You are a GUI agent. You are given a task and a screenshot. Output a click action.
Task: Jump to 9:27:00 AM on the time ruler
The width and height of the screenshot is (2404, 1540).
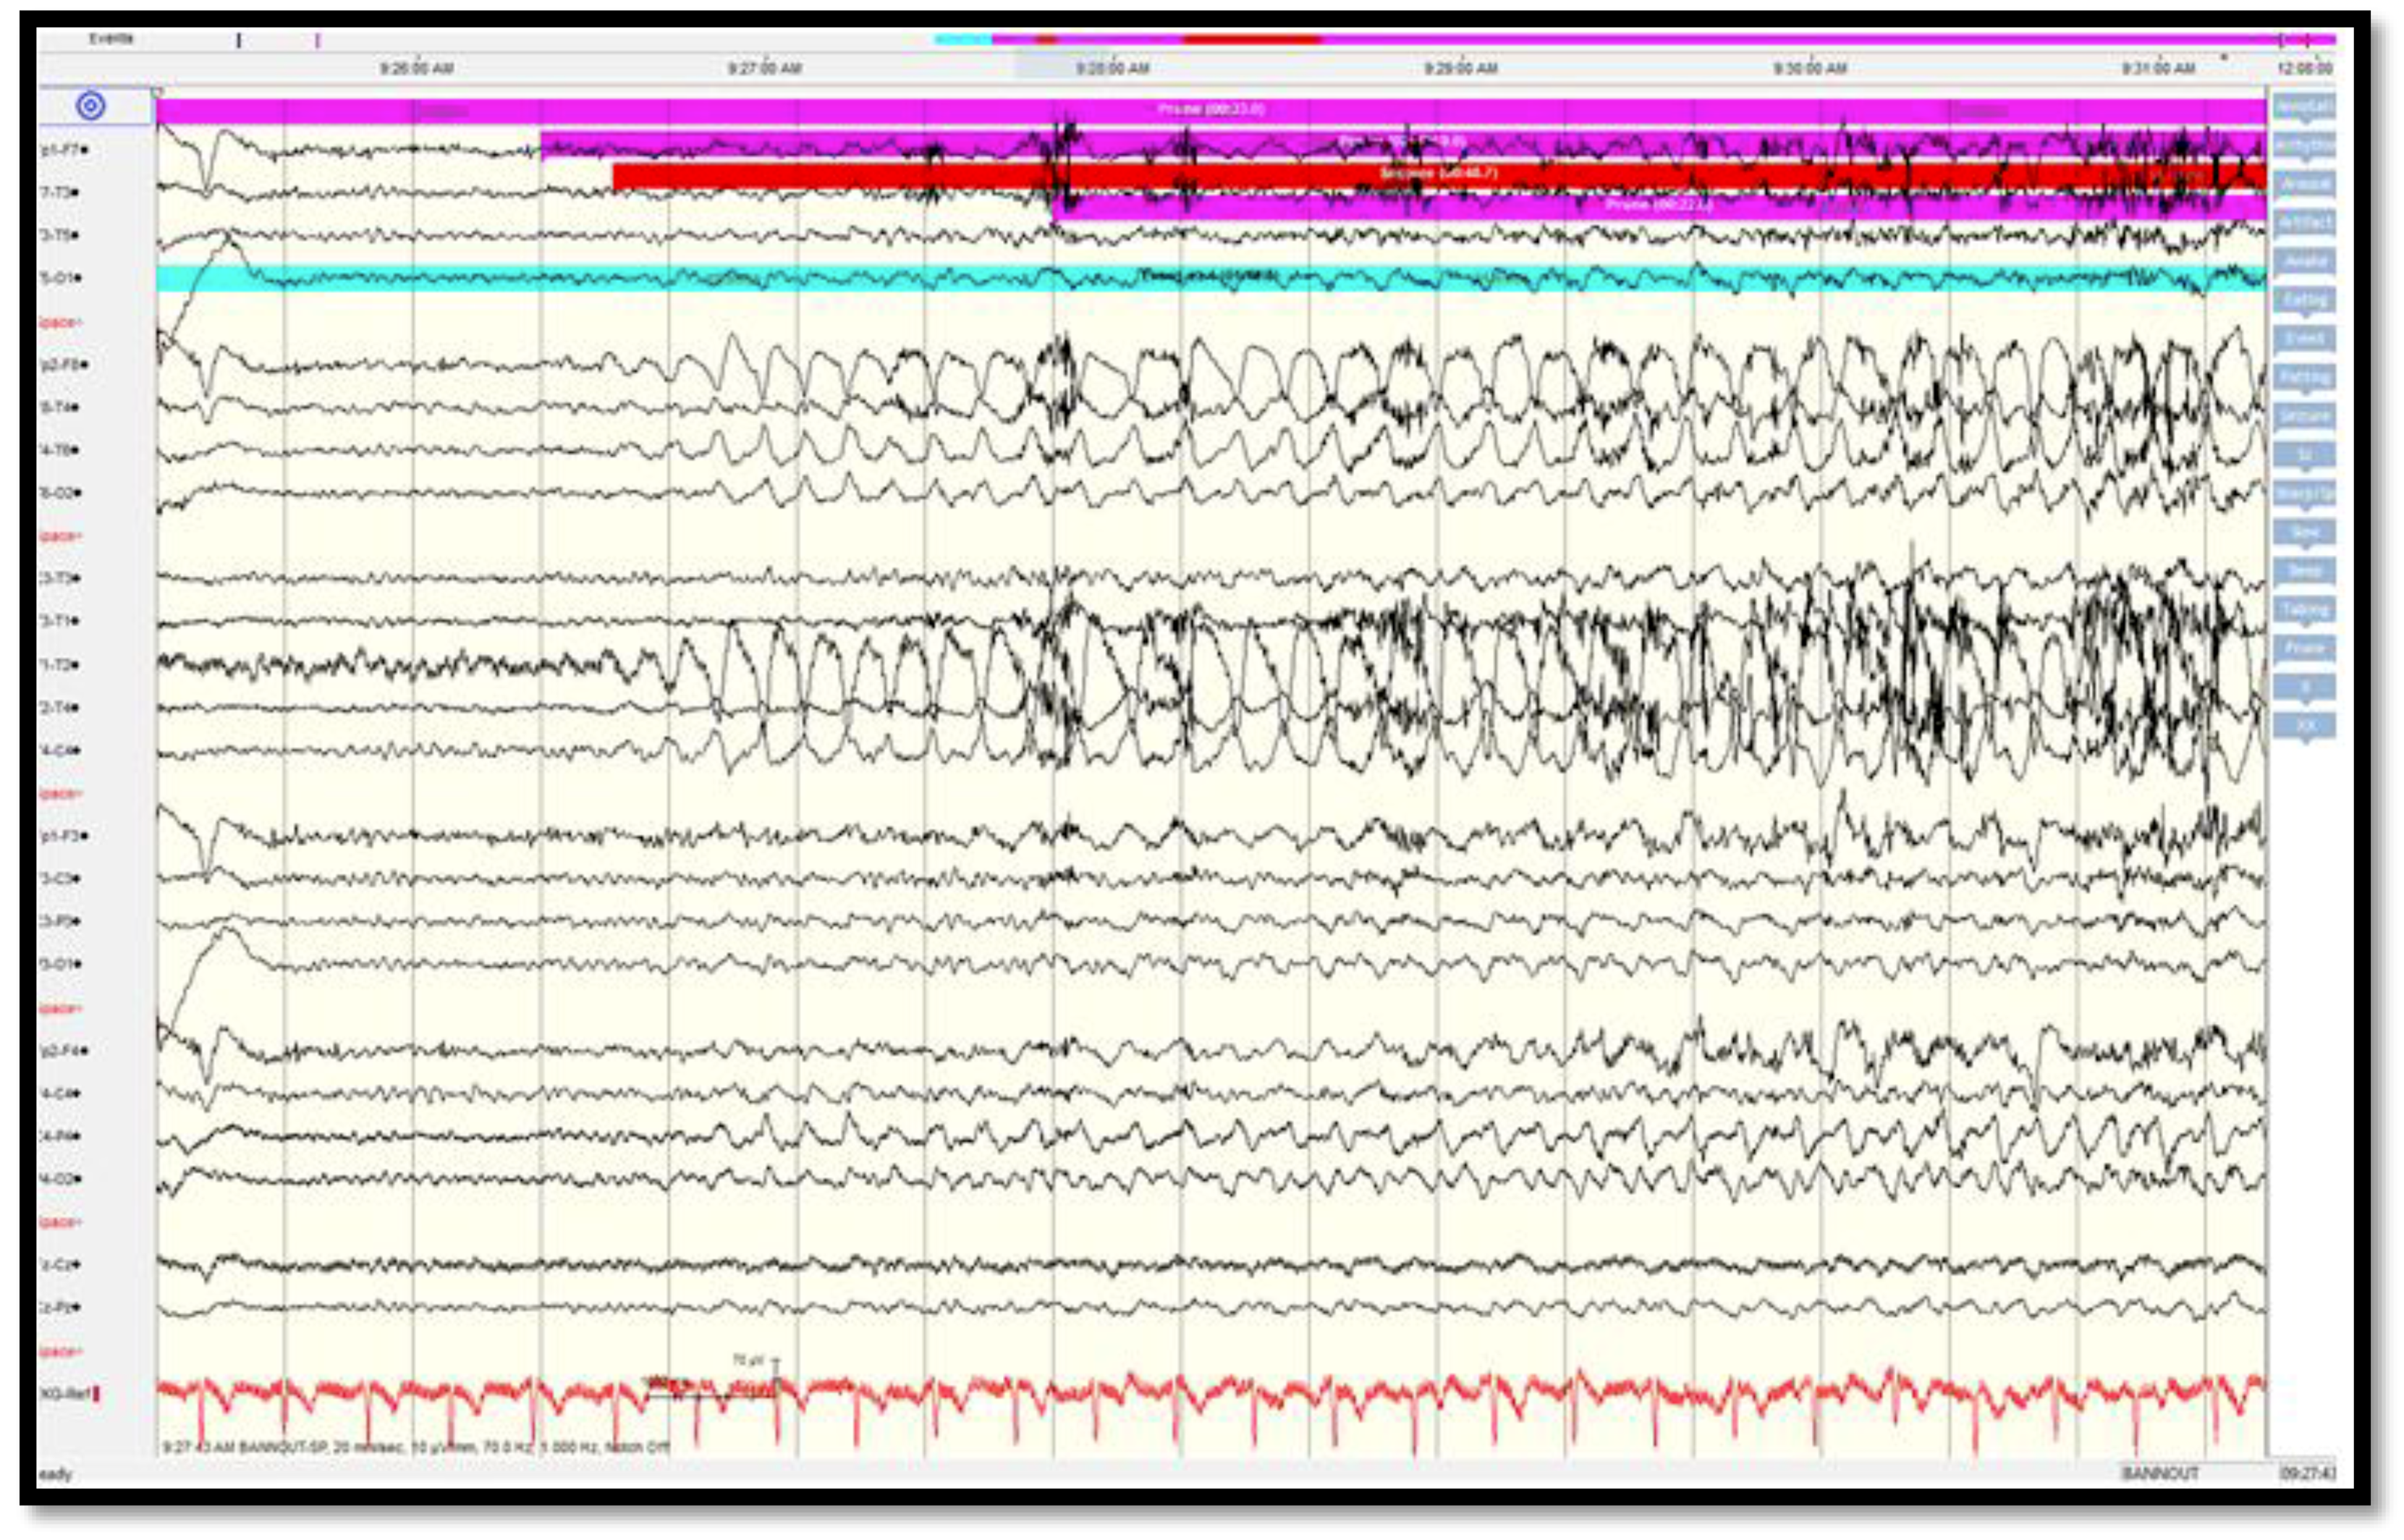[x=765, y=69]
